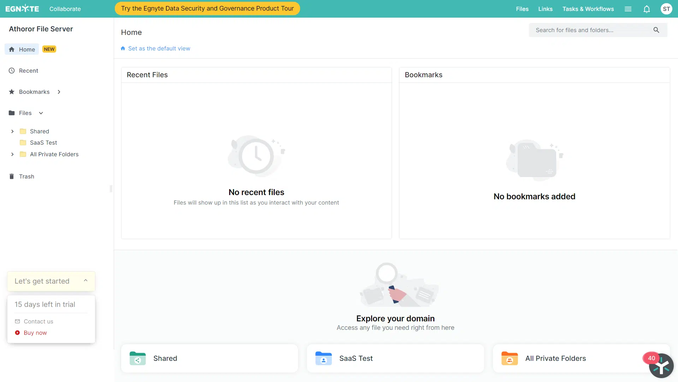Viewport: 678px width, 382px height.
Task: Click the blue SaaS Test card icon
Action: click(x=323, y=358)
